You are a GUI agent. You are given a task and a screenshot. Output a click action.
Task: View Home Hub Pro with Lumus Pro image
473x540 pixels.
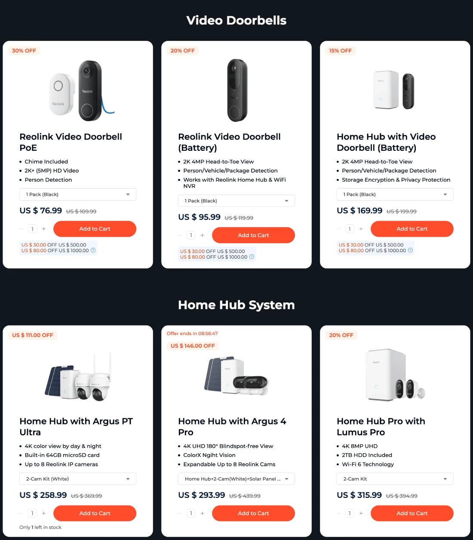click(395, 375)
